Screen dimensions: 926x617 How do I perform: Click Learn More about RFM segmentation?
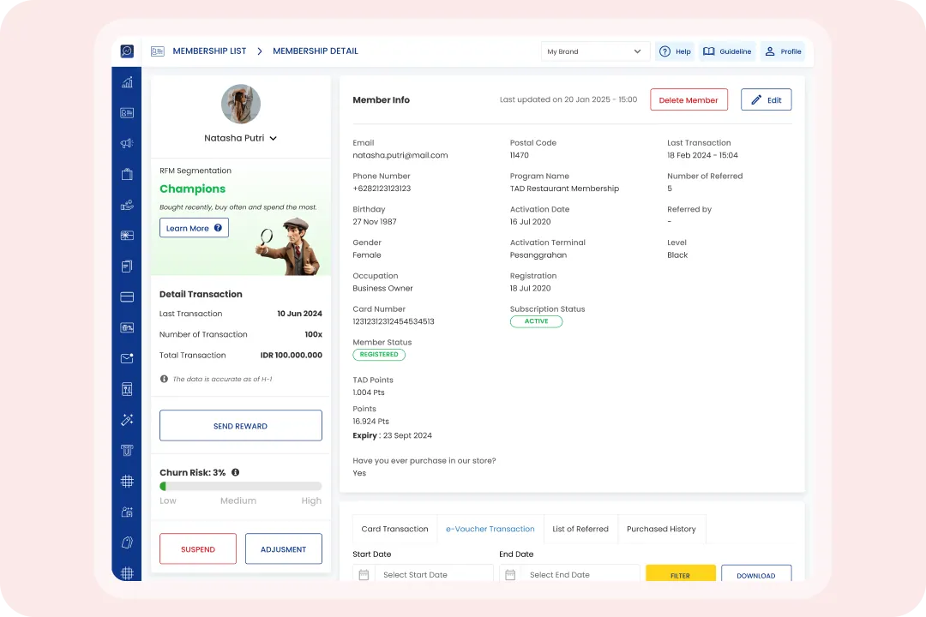(x=194, y=228)
